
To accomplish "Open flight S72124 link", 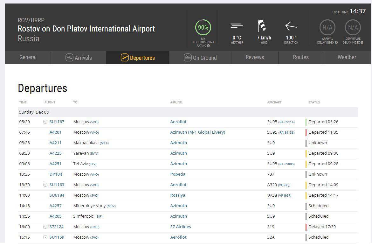I will (x=57, y=227).
